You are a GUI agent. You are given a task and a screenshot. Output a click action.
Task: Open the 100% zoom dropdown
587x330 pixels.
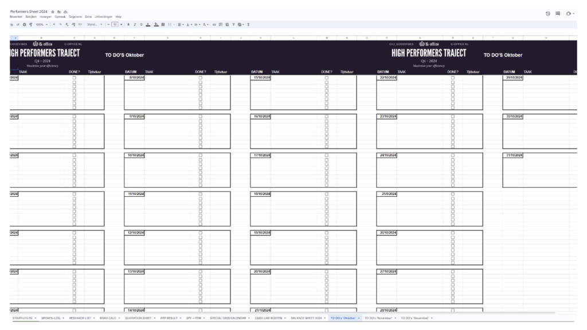[x=41, y=25]
